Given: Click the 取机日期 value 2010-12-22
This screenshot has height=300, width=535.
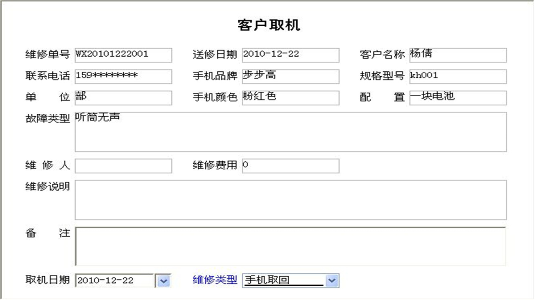Looking at the screenshot, I should click(x=113, y=280).
